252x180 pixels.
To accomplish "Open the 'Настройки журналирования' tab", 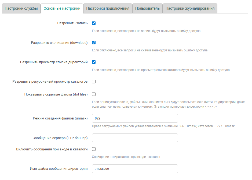I will coord(190,8).
